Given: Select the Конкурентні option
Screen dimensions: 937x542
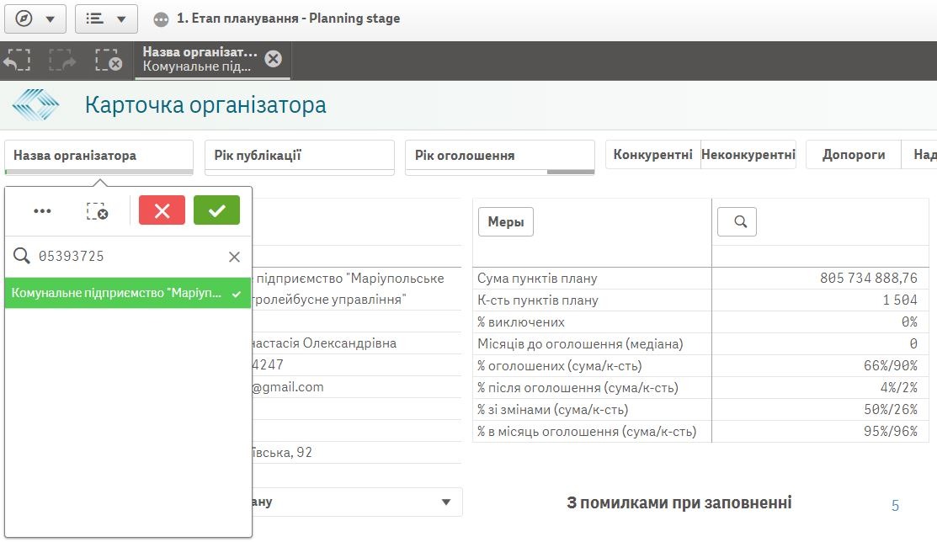Looking at the screenshot, I should pyautogui.click(x=652, y=155).
